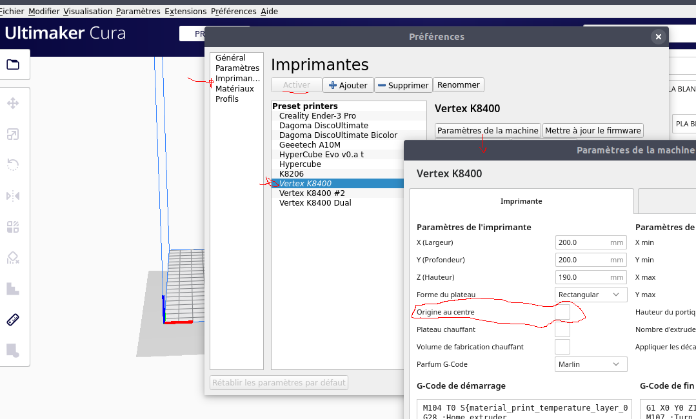Select the highlighted Vertex K8400 list row
Image resolution: width=696 pixels, height=419 pixels.
(338, 184)
